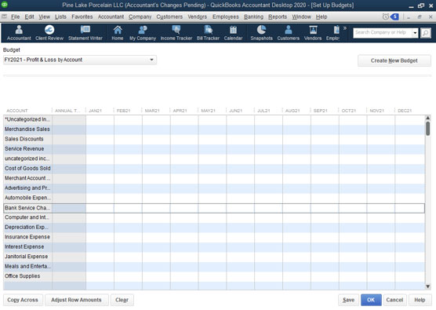Launch the Statement Writer icon
The image size is (436, 310).
pyautogui.click(x=85, y=33)
